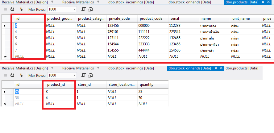The image size is (274, 133).
Task: Open Receive_Material.cs tab in lower panel
Action: click(78, 68)
